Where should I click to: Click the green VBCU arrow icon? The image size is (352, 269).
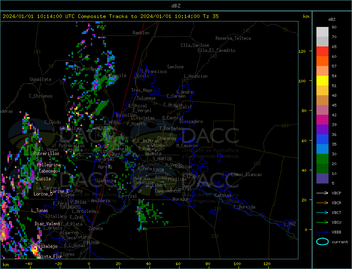323,223
